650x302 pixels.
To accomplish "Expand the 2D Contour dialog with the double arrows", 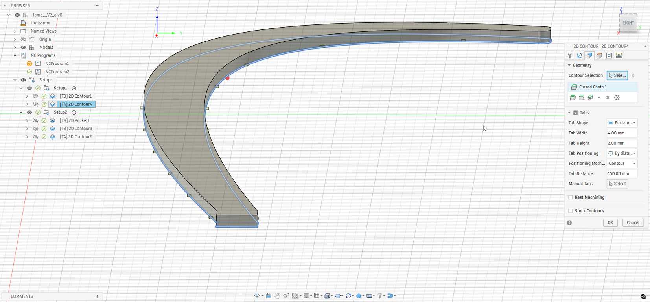I will pyautogui.click(x=645, y=46).
